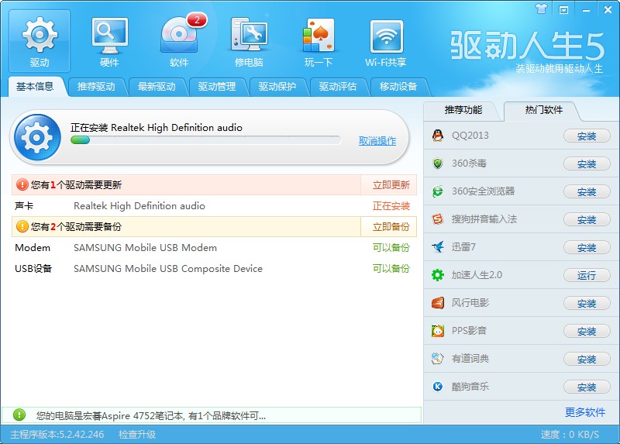Click the 加速人生2.0 green gear icon
The height and width of the screenshot is (444, 620).
coord(438,275)
